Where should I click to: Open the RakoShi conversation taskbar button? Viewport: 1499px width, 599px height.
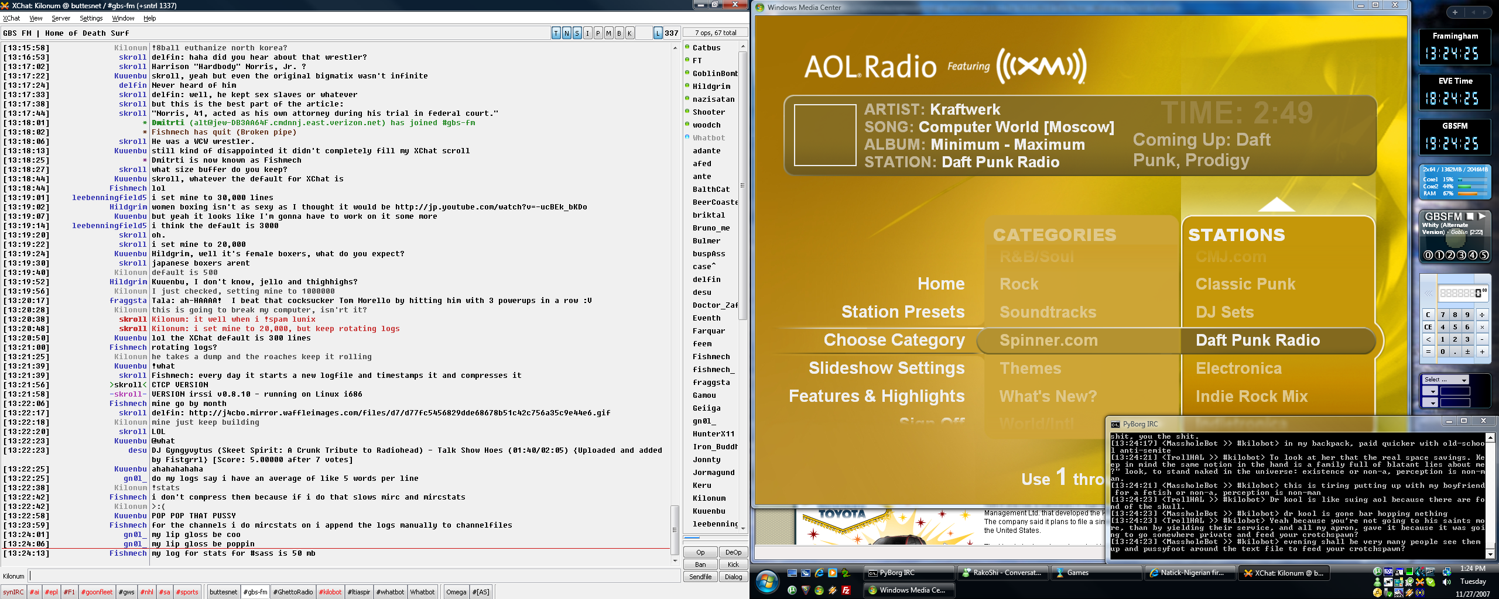point(1002,573)
